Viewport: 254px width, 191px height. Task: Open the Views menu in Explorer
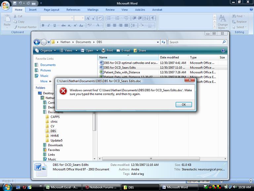[68, 50]
